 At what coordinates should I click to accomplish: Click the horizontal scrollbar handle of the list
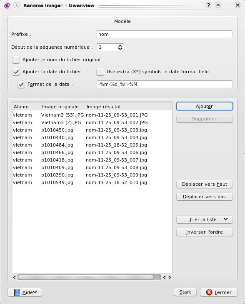click(85, 277)
